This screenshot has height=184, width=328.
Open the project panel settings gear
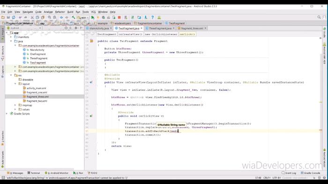tap(76, 28)
